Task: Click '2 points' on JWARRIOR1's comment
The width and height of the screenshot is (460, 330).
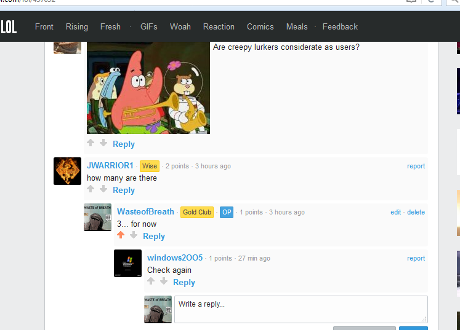Action: point(177,166)
